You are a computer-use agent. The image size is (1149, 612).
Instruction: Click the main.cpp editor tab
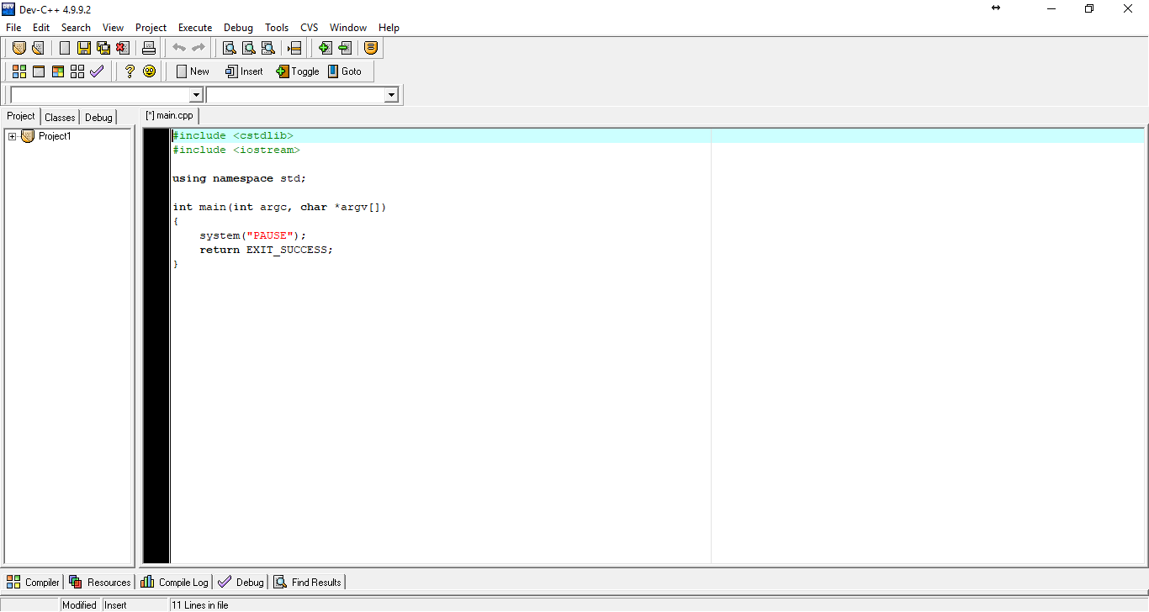pos(169,115)
